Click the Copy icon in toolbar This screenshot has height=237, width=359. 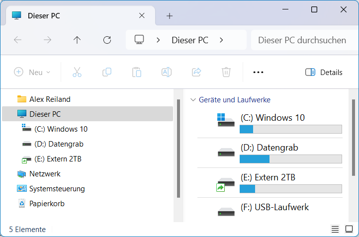pyautogui.click(x=106, y=72)
